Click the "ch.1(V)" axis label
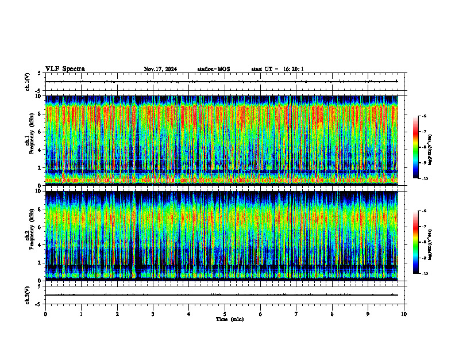Screen dimensions: 455x352 28,82
